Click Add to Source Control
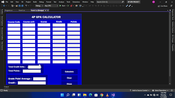Viewport: 175px width, 98px height. (139, 91)
